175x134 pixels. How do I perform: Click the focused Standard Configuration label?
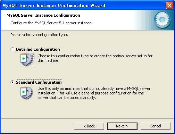[x=39, y=82]
